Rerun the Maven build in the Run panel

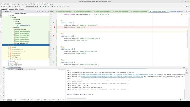3,70
